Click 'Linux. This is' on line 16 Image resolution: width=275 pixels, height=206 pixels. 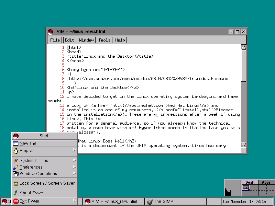(x=84, y=119)
